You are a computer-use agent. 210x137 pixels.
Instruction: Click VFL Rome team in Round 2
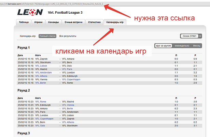pyautogui.click(x=41, y=101)
